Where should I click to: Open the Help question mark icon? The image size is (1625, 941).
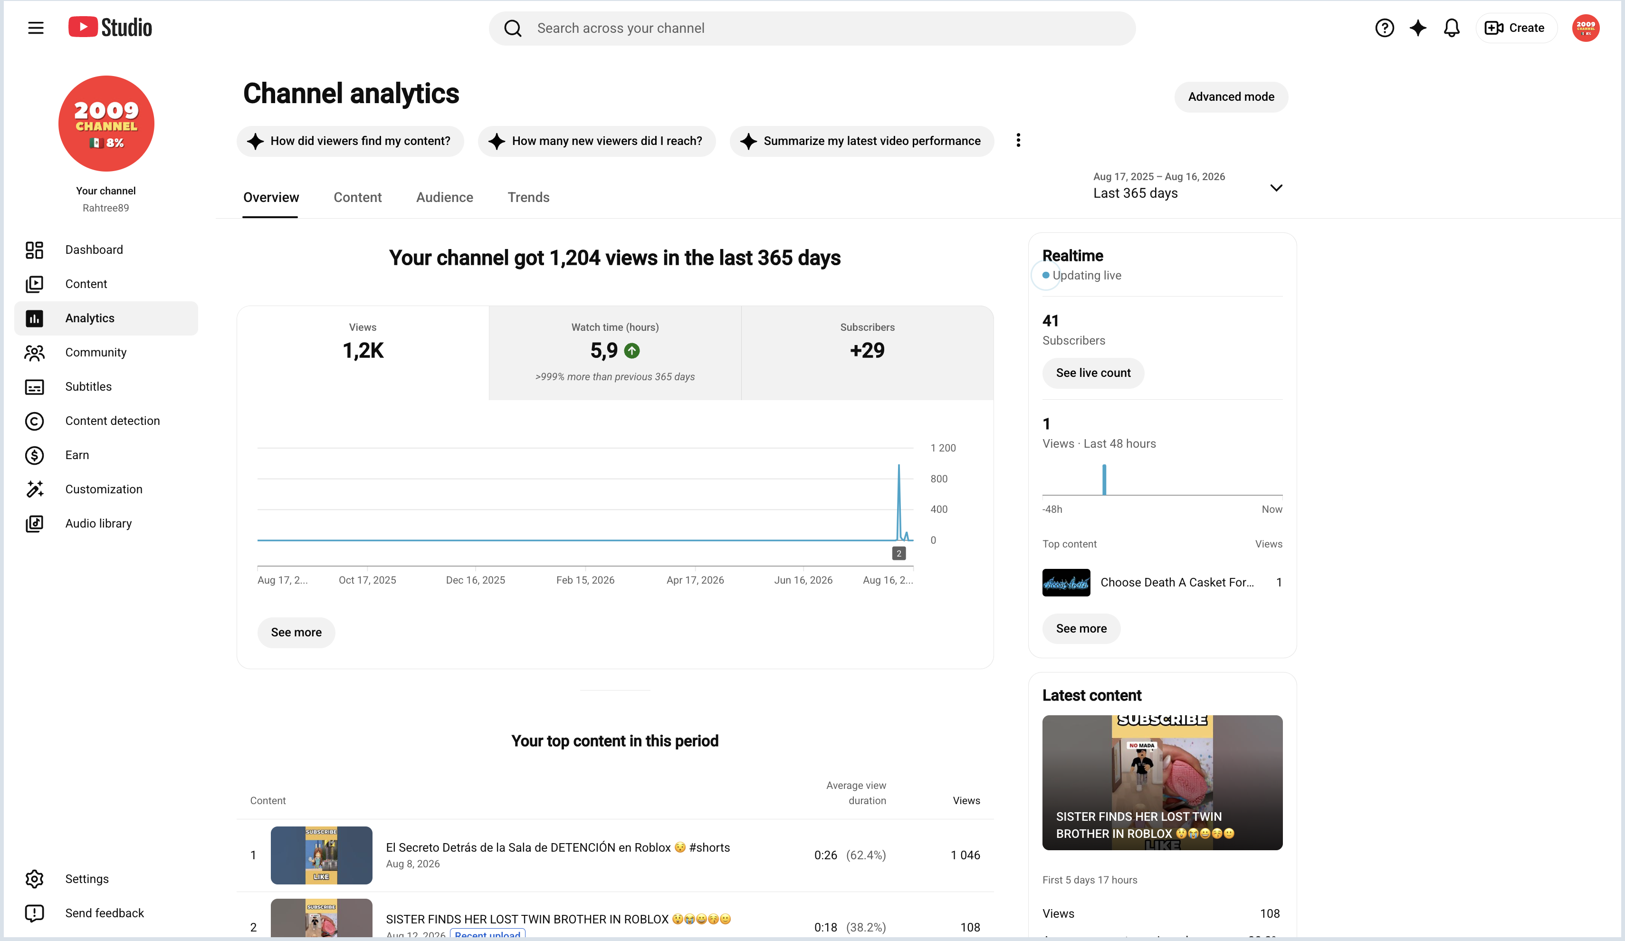1384,28
